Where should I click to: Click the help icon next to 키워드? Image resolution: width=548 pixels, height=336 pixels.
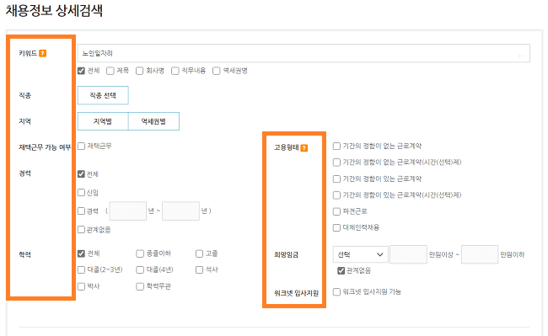tap(43, 53)
